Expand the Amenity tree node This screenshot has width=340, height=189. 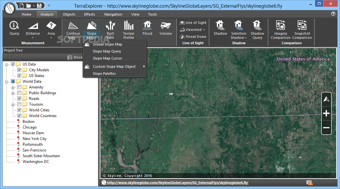tap(13, 87)
